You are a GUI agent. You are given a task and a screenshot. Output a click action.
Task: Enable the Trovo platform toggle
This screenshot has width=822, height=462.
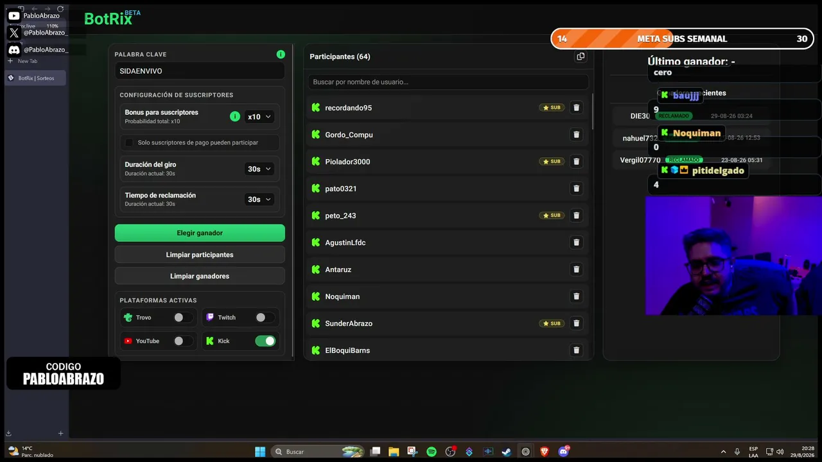182,318
